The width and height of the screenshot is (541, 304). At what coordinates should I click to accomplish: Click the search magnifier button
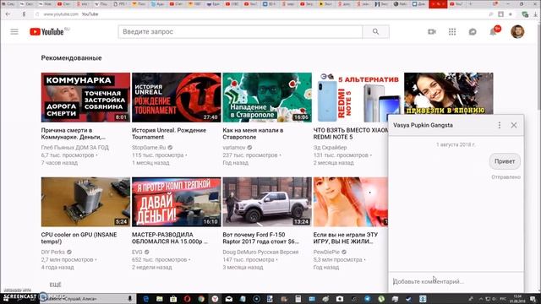pyautogui.click(x=375, y=32)
